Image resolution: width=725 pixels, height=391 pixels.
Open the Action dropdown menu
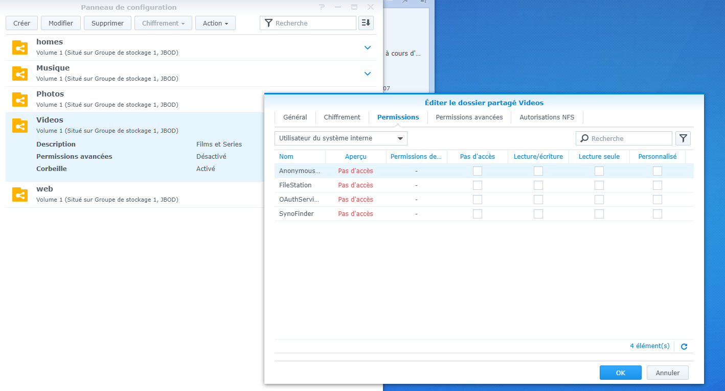click(215, 23)
